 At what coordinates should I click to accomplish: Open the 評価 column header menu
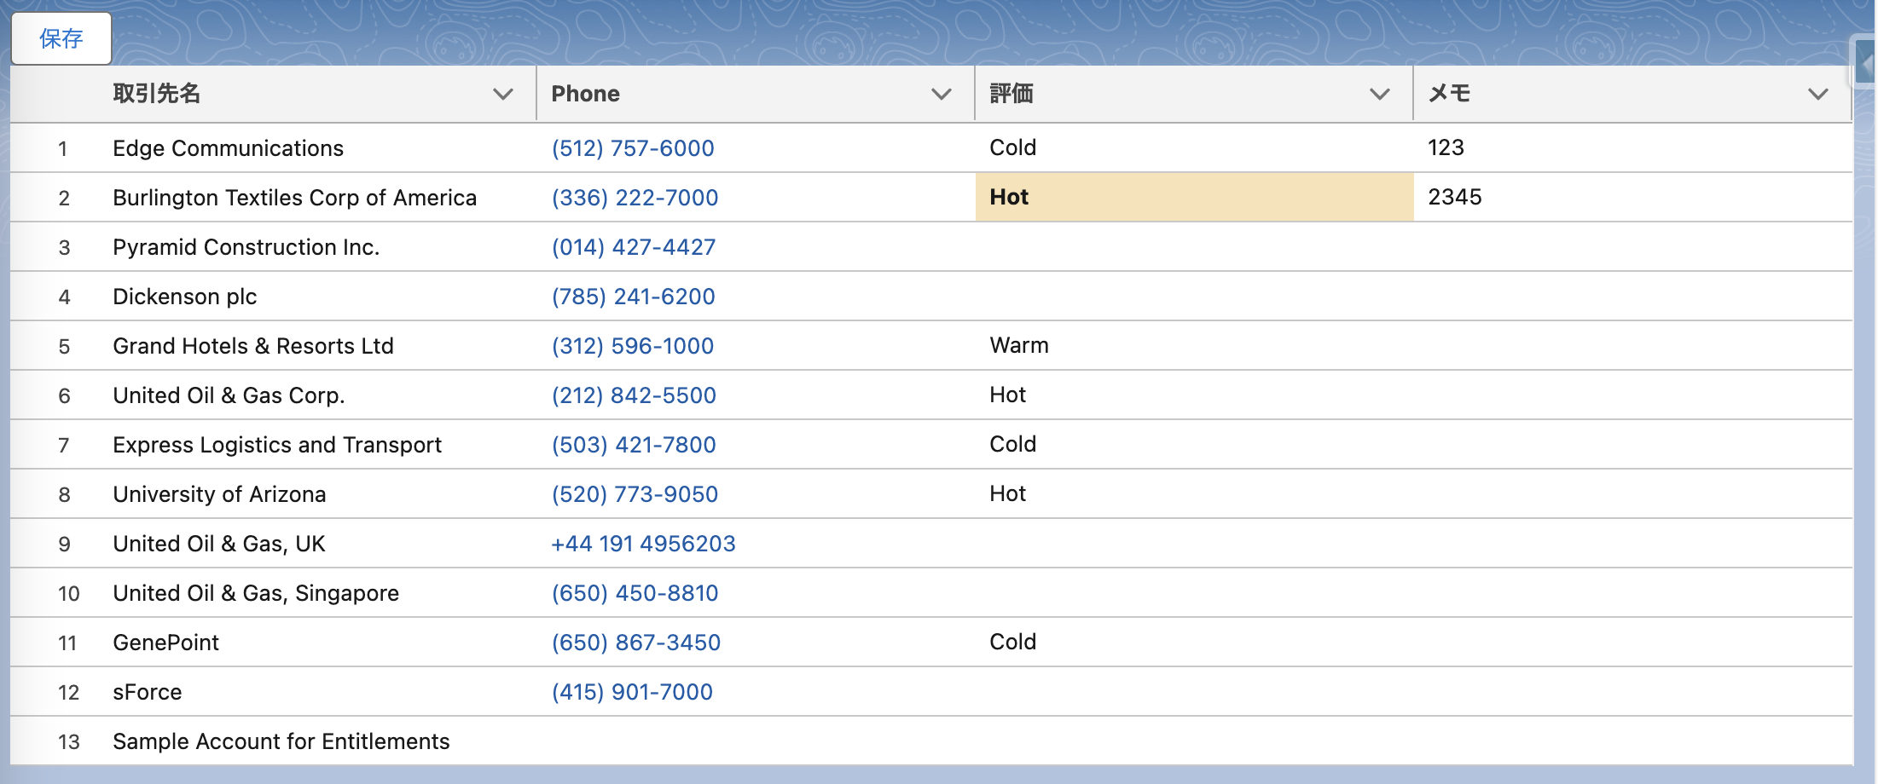(x=1379, y=94)
